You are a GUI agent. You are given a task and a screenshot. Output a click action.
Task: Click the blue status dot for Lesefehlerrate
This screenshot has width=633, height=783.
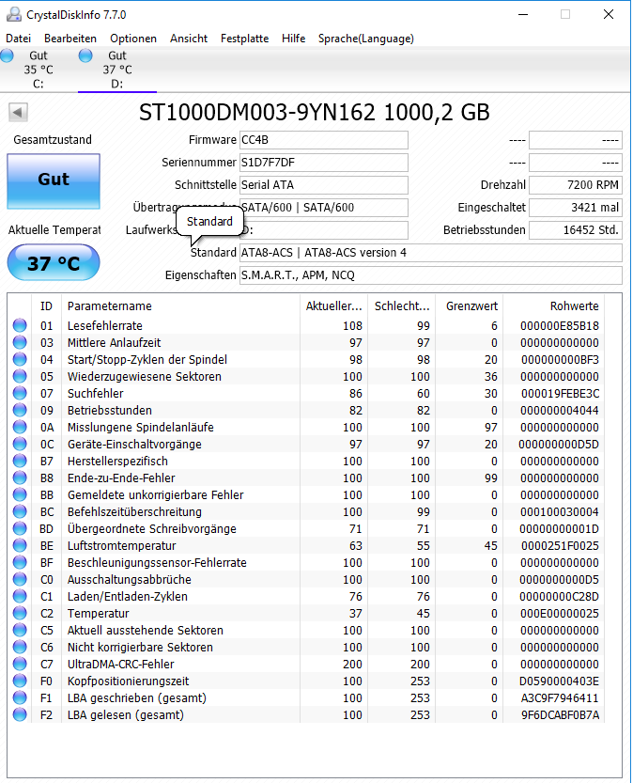20,325
